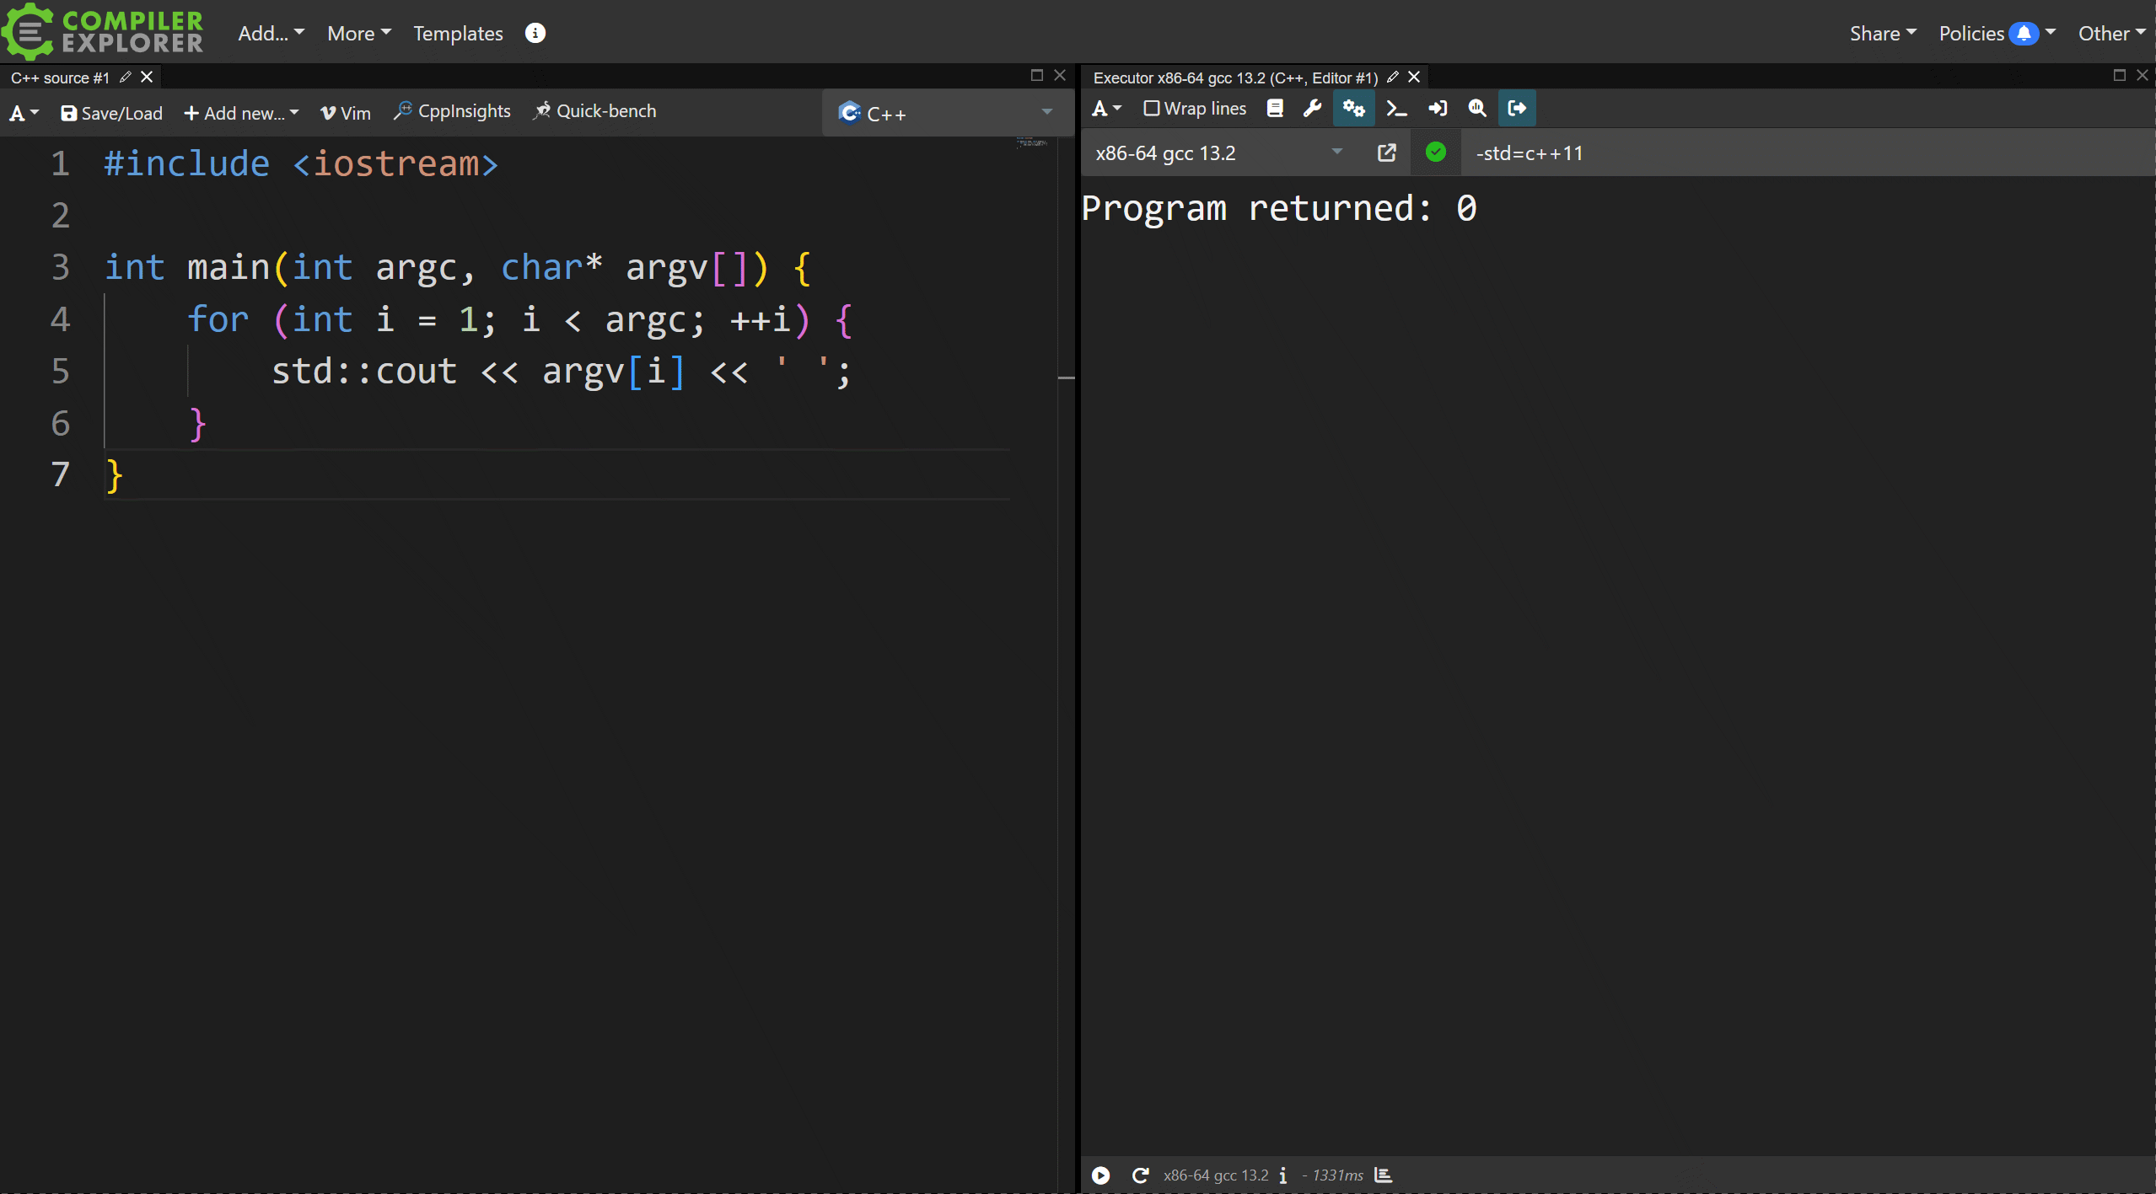Toggle the compiler options gears icon
The width and height of the screenshot is (2156, 1194).
coord(1353,109)
